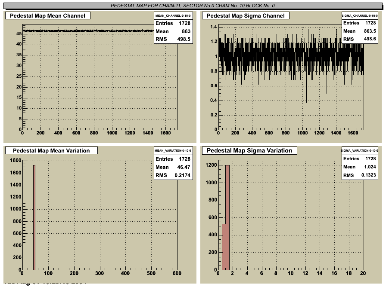Viewport: 386px width, 287px height.
Task: Click RMS 0.2174 in Mean Variation stats
Action: coord(173,175)
